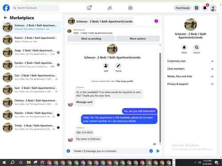Open Sandra conversation in list
This screenshot has height=166, width=222.
pos(31,65)
